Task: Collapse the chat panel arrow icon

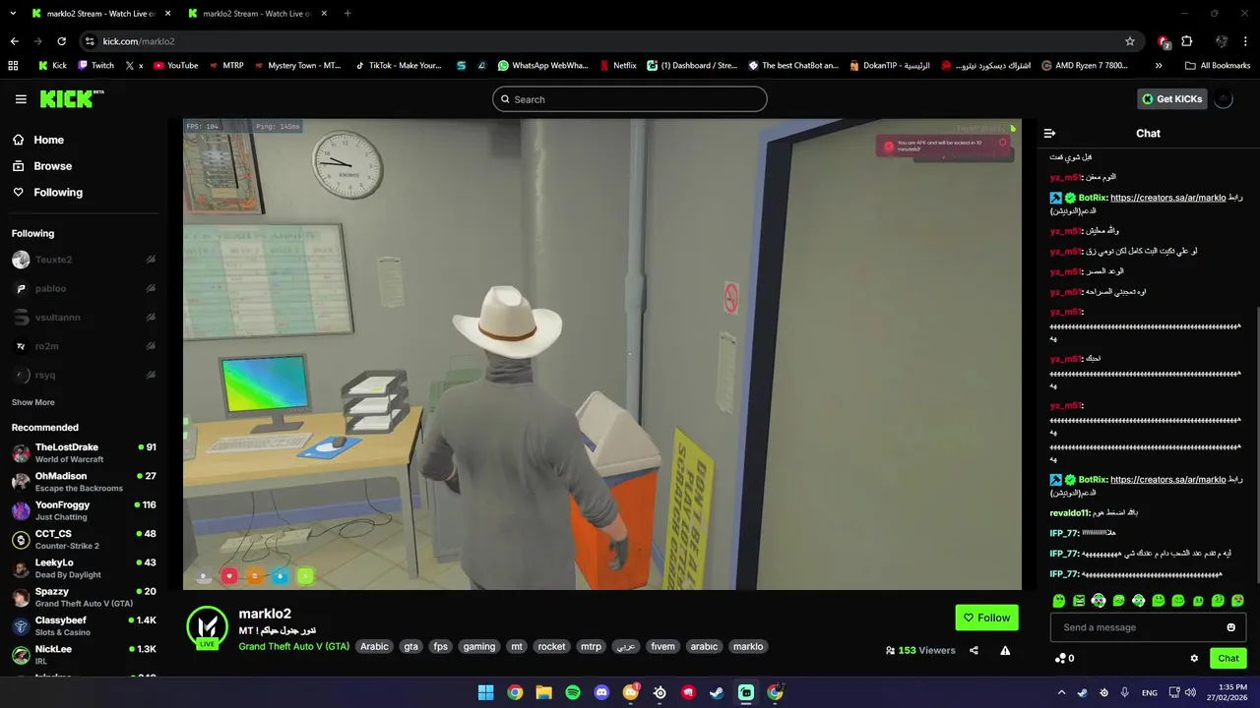Action: pyautogui.click(x=1049, y=134)
